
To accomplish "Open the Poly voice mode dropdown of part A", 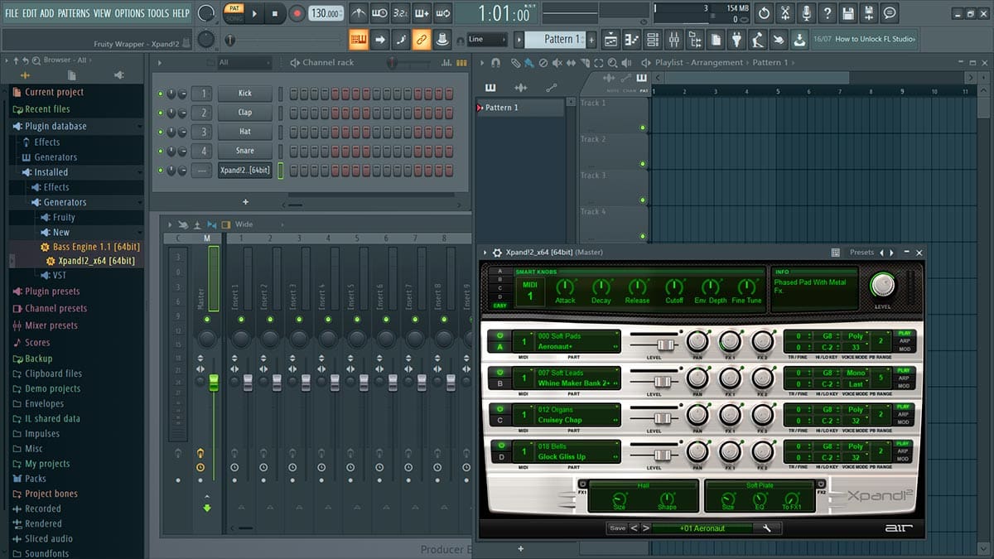I will (x=856, y=336).
